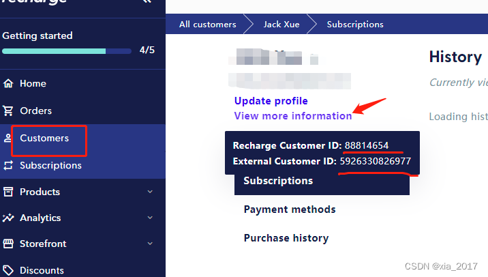Click the 4/5 progress count
This screenshot has width=488, height=277.
147,50
